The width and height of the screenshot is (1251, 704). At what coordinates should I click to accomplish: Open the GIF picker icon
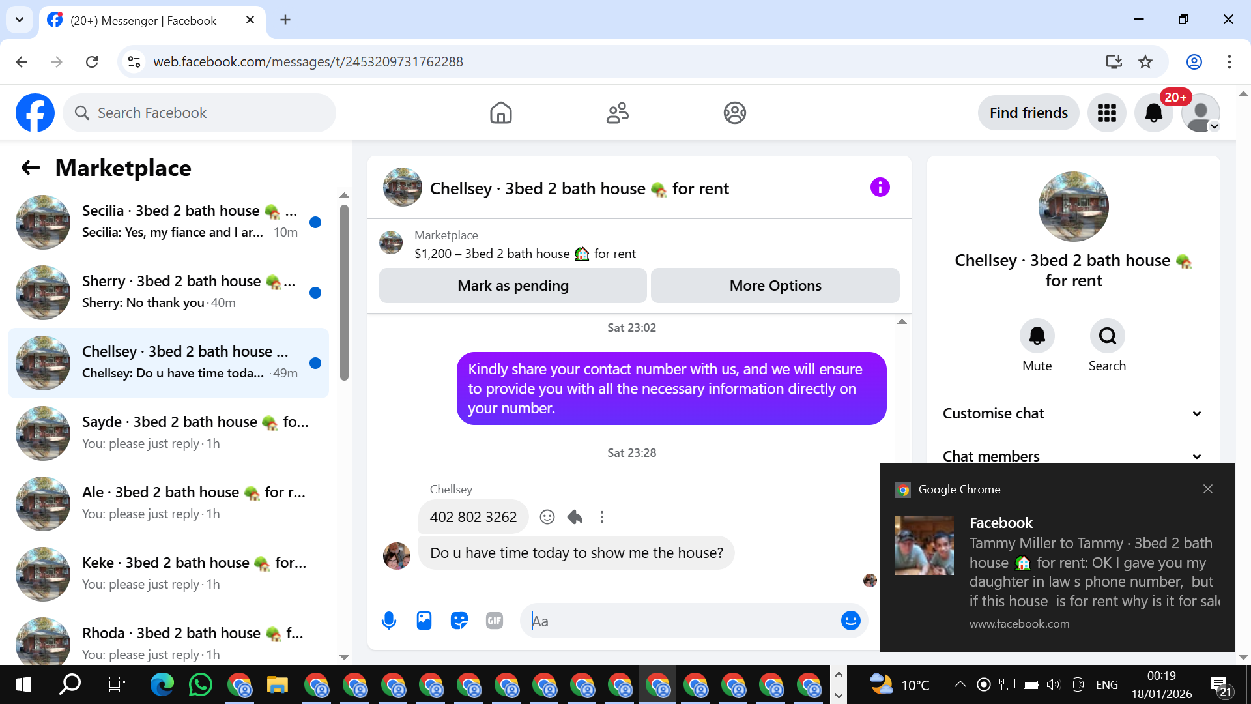pos(495,621)
